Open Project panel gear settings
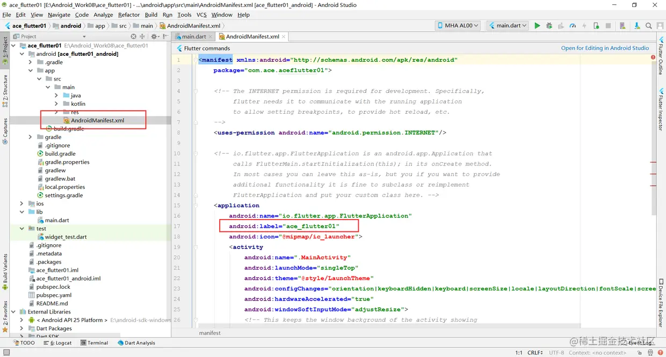The image size is (666, 357). pos(154,37)
